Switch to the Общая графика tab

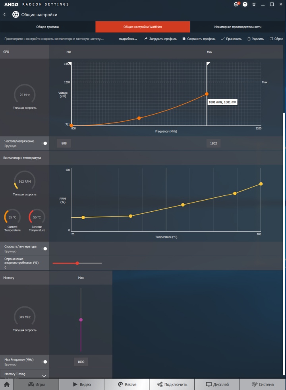48,27
